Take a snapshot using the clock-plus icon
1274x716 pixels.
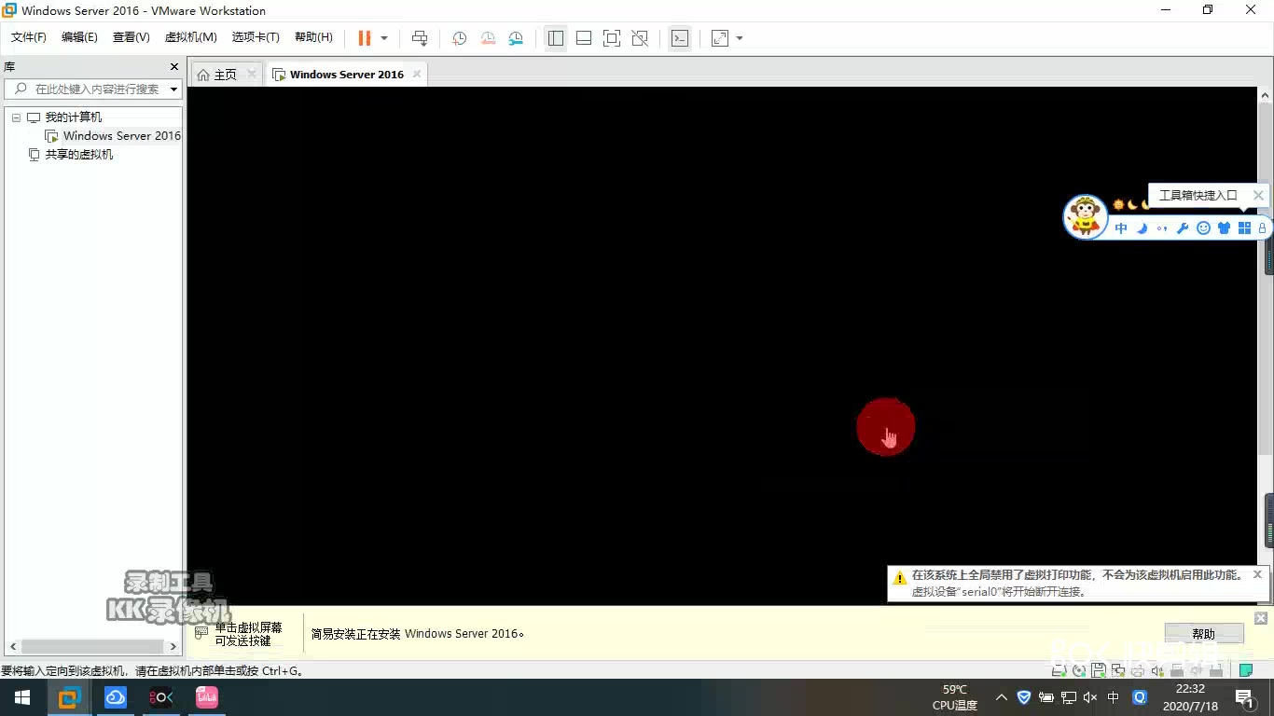tap(460, 38)
